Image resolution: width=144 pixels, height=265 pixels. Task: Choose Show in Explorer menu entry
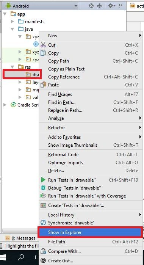coord(90,232)
